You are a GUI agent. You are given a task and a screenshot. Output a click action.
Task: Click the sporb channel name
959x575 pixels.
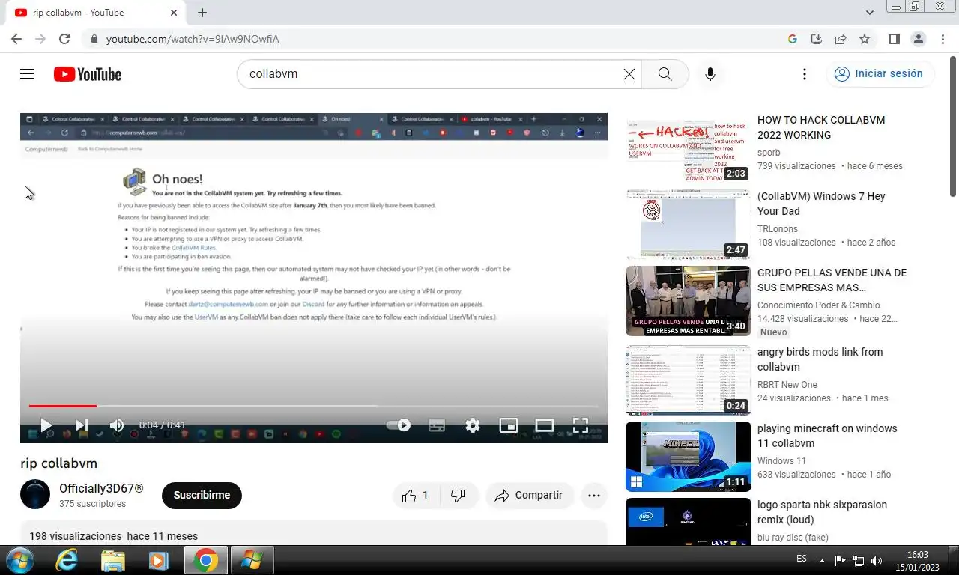(769, 153)
